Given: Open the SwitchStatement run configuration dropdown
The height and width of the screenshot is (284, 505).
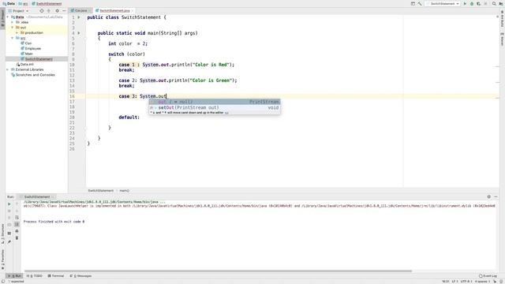Looking at the screenshot, I should pos(443,3).
